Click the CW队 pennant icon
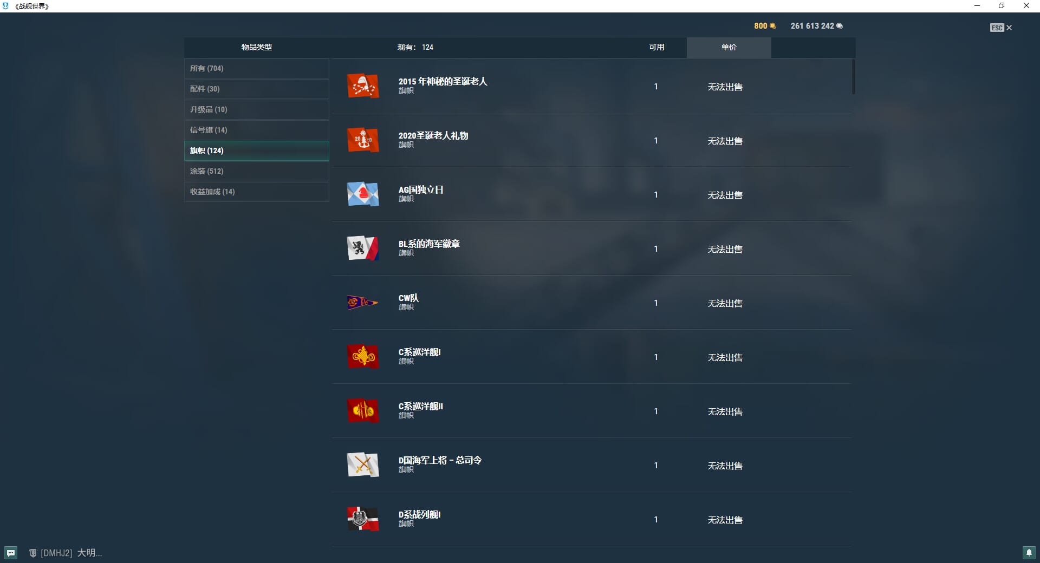The width and height of the screenshot is (1040, 563). tap(362, 302)
